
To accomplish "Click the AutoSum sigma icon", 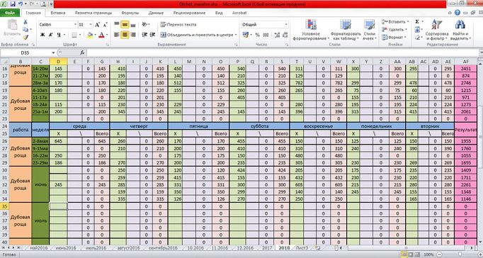I will (x=417, y=21).
